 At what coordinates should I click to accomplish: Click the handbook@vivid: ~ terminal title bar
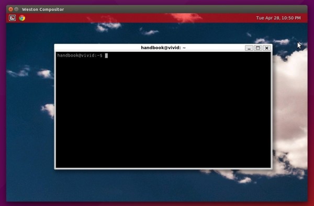coord(163,48)
